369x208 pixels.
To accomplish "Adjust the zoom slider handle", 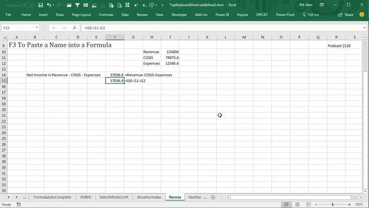I will pyautogui.click(x=333, y=205).
